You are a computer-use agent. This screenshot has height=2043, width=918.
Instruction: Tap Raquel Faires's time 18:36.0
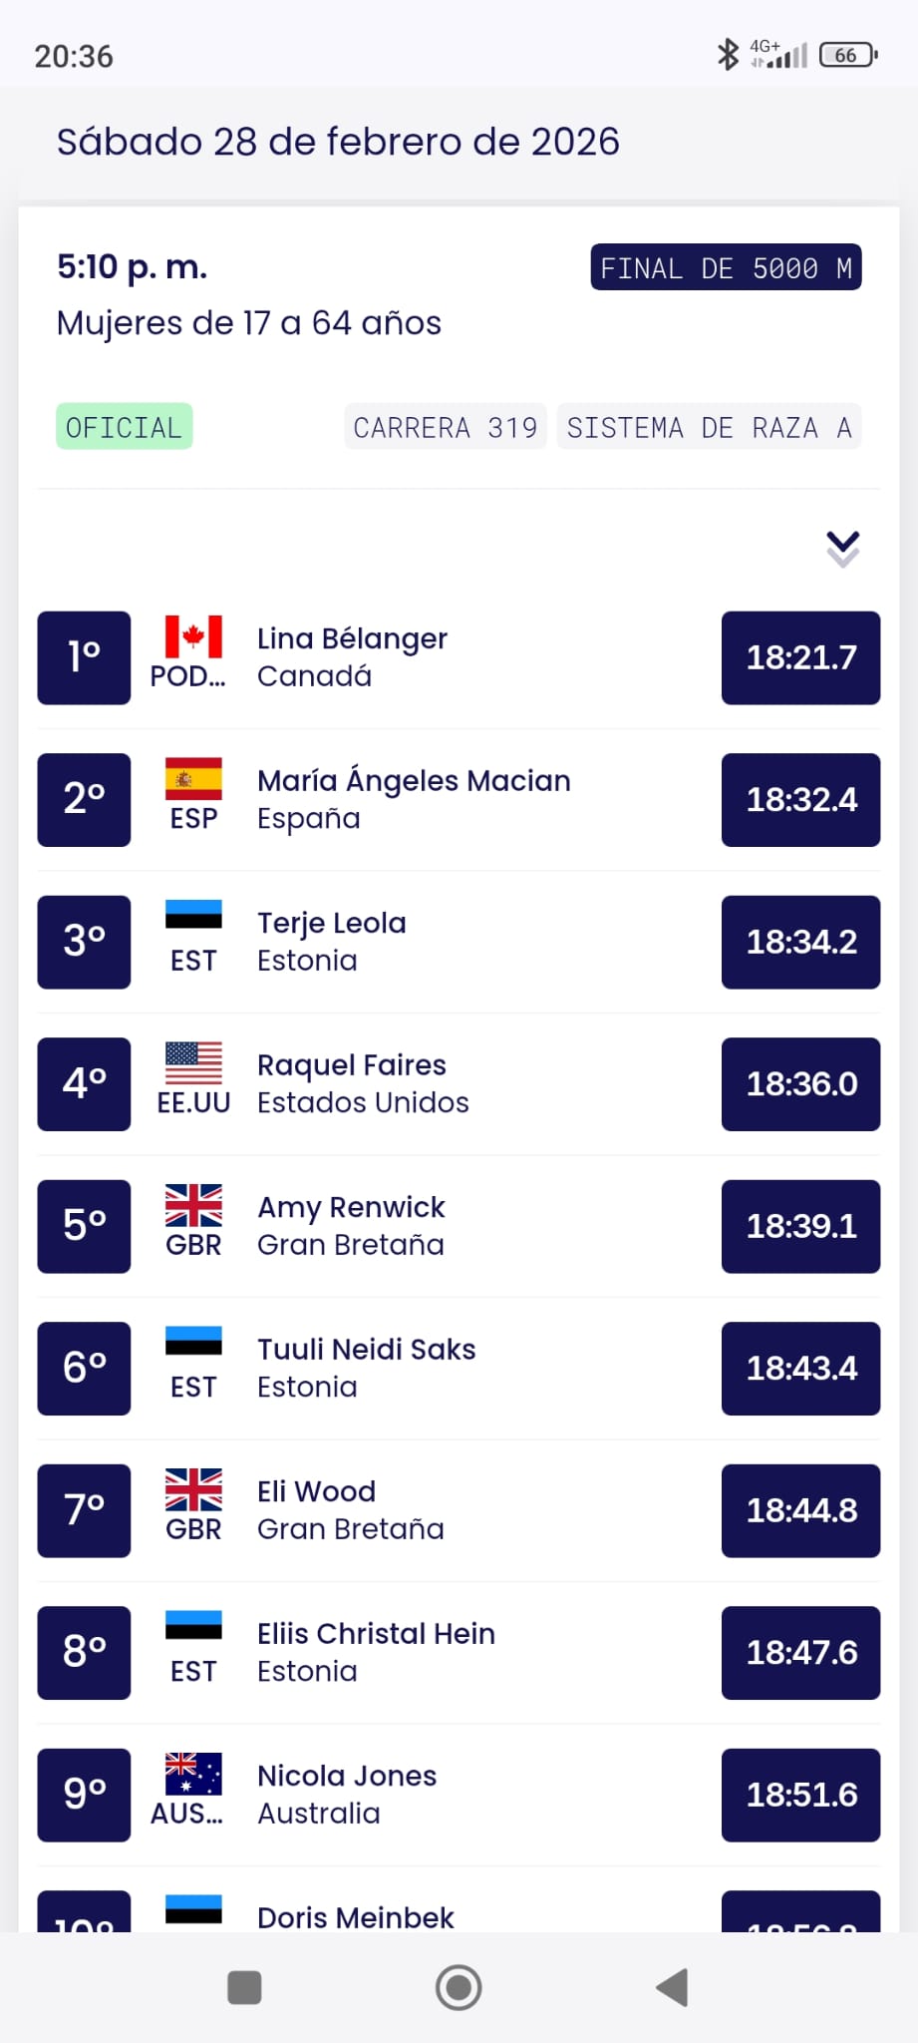[x=800, y=1083]
